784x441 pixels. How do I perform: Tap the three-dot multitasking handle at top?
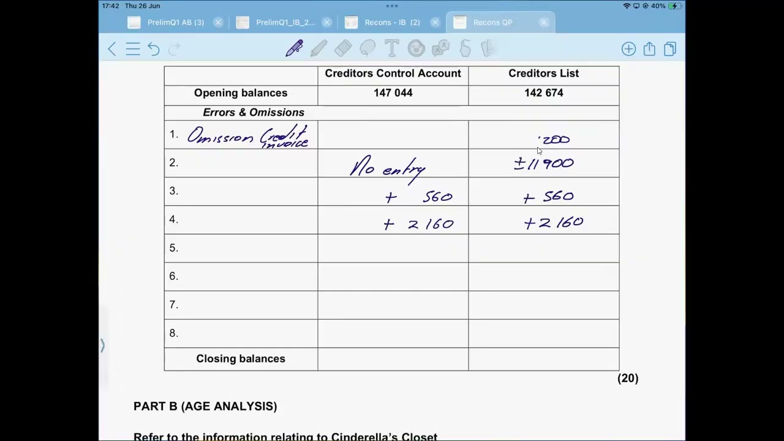392,6
